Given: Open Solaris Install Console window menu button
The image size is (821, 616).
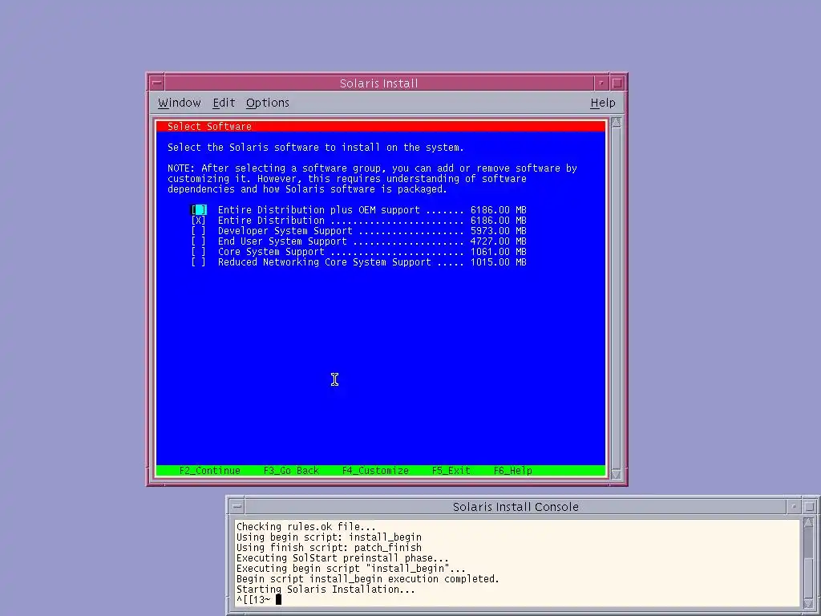Looking at the screenshot, I should click(x=237, y=507).
